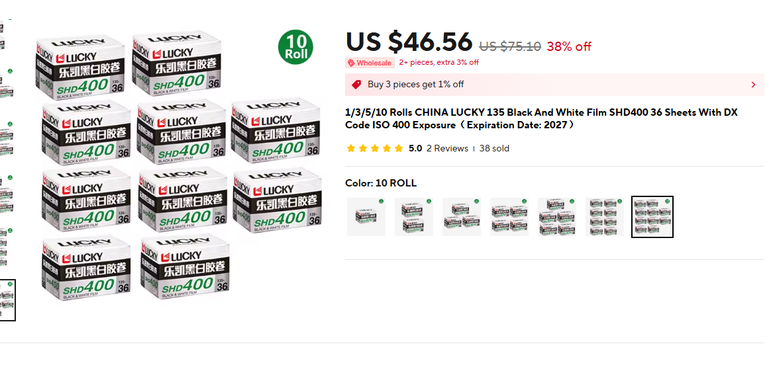Click the 38 sold count
Image resolution: width=771 pixels, height=369 pixels.
tap(494, 148)
